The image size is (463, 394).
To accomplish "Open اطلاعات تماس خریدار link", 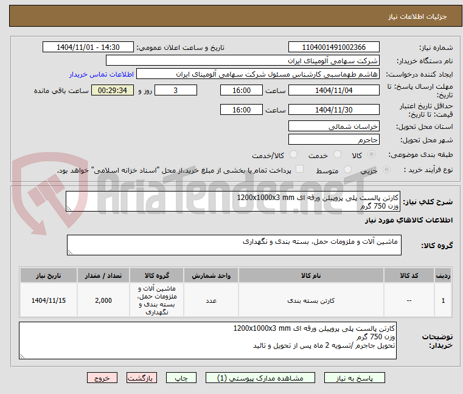I will 102,74.
